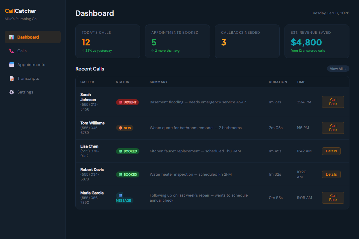This screenshot has width=359, height=239.
Task: Click Call Back on Maria Garcia's row
Action: (x=333, y=197)
